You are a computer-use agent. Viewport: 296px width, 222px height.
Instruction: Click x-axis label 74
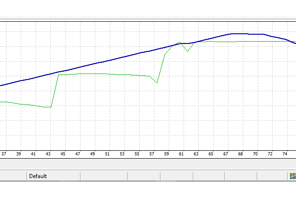coord(285,154)
